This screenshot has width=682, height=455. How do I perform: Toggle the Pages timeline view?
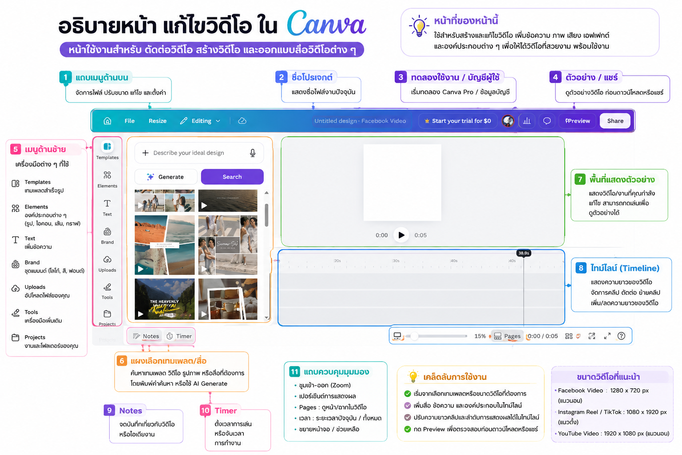[508, 336]
